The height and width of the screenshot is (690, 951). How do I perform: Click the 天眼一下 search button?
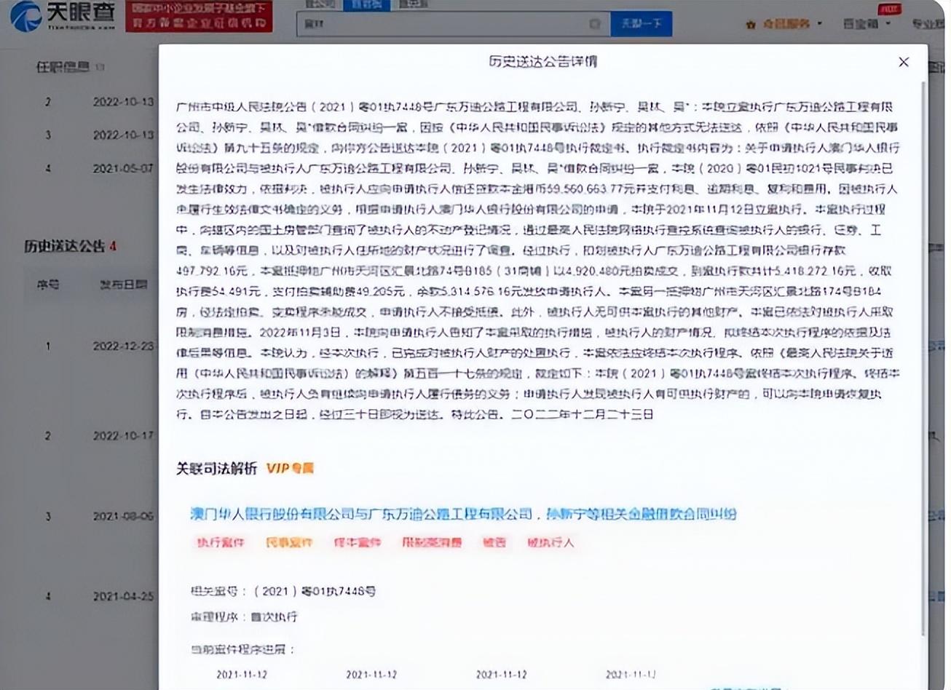(641, 24)
